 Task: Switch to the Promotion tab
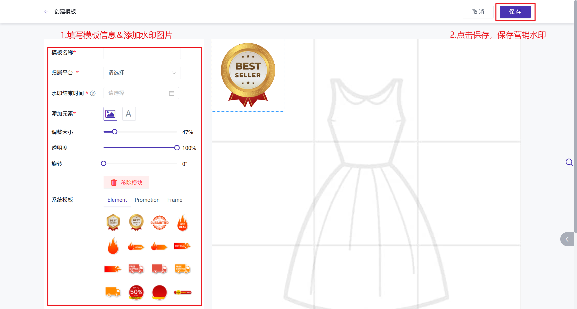click(x=147, y=200)
